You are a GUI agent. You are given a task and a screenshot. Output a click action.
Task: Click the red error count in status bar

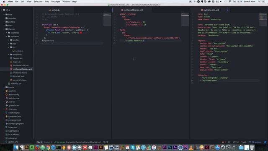click(x=224, y=142)
